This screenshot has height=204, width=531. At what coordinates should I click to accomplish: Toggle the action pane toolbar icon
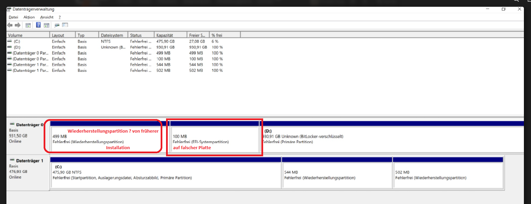pyautogui.click(x=47, y=25)
